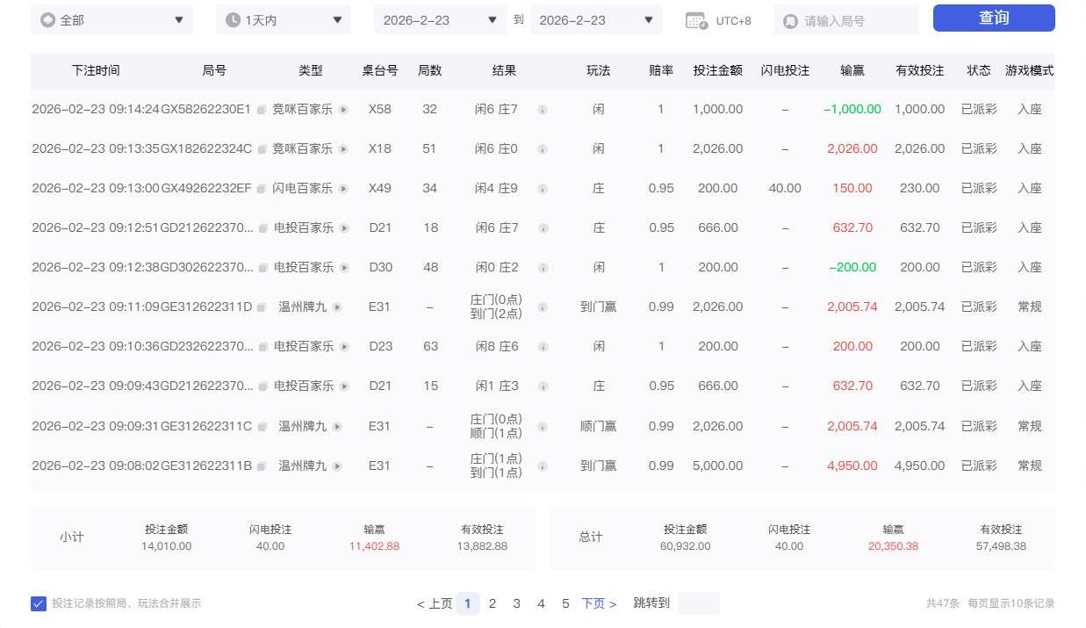The height and width of the screenshot is (628, 1086).
Task: Open the start date picker 2026-2-23
Action: tap(439, 18)
